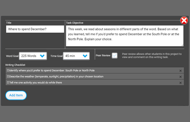
Task: Remove the 'Tell me one activity' checklist item
Action: tap(180, 83)
